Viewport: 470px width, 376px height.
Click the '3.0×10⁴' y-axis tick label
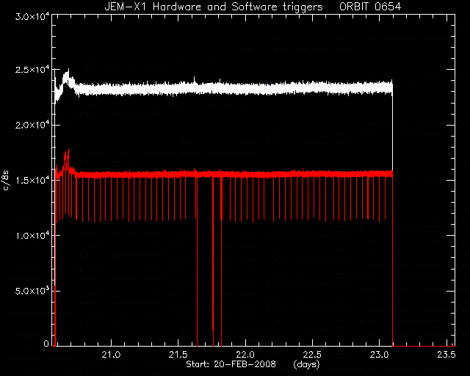click(32, 16)
